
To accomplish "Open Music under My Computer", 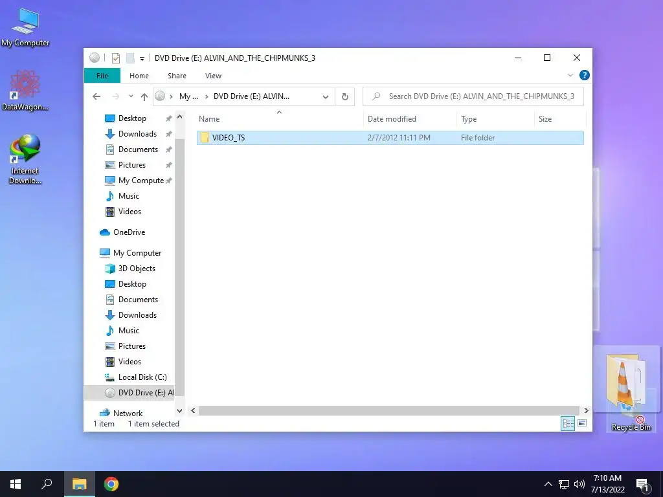I will click(129, 331).
